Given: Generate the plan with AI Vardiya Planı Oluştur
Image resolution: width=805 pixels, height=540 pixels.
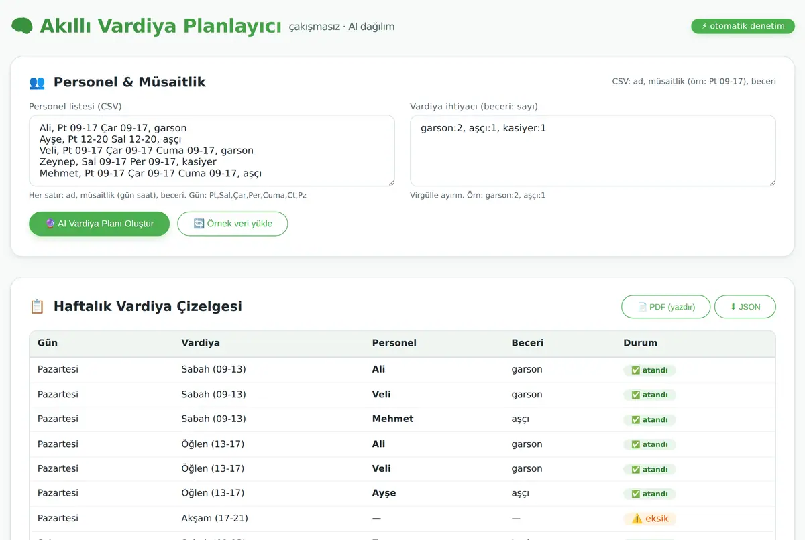Looking at the screenshot, I should point(99,224).
